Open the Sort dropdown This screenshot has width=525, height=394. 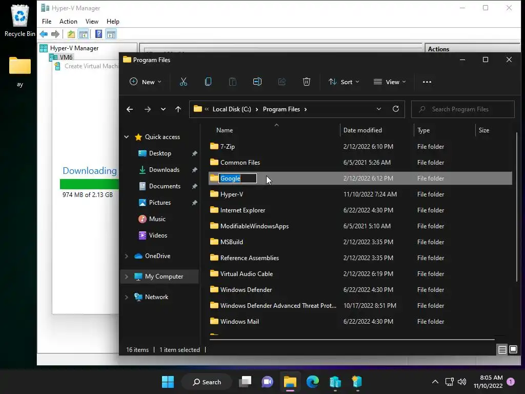[x=344, y=82]
